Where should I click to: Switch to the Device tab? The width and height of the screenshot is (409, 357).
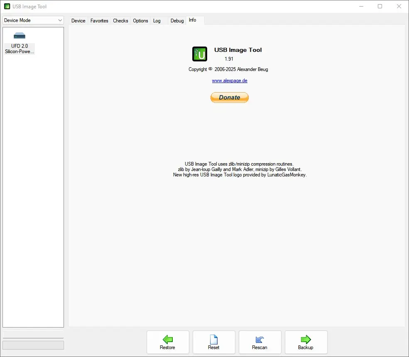[x=78, y=21]
